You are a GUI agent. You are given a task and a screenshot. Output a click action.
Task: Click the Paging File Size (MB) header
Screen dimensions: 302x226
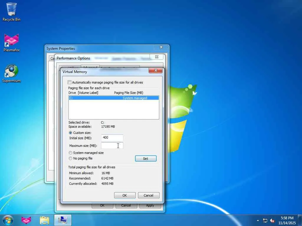129,93
